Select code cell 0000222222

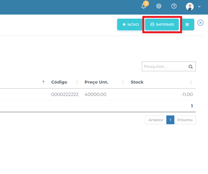(65, 94)
